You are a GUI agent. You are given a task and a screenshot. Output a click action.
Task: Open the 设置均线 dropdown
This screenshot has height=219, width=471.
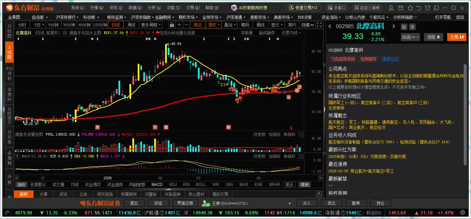point(291,33)
